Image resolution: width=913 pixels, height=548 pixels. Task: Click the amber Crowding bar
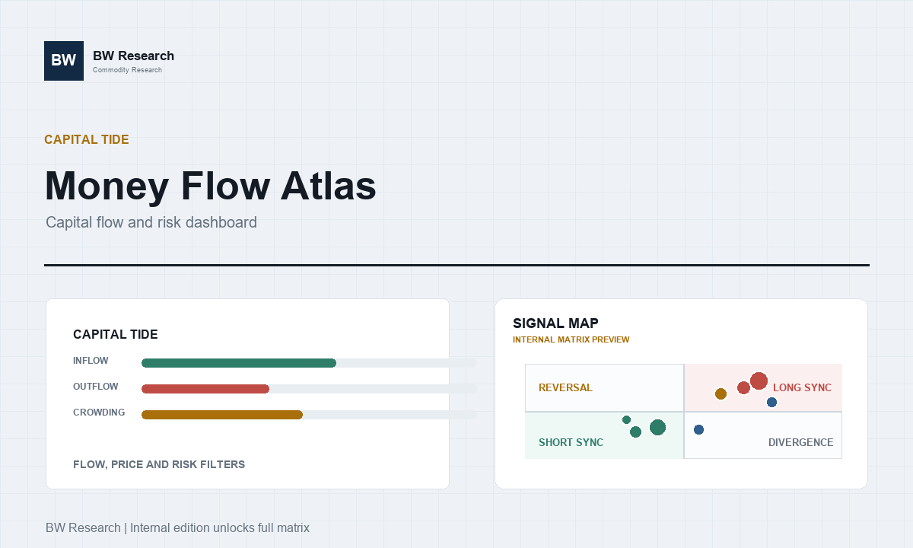[222, 415]
